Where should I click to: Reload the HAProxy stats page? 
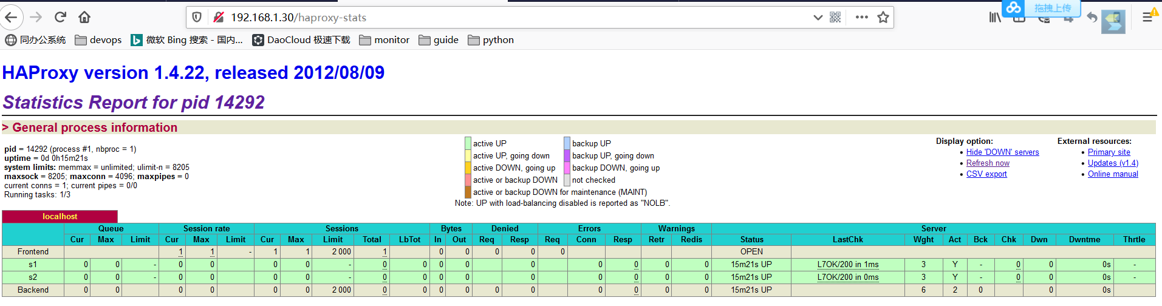[x=60, y=17]
